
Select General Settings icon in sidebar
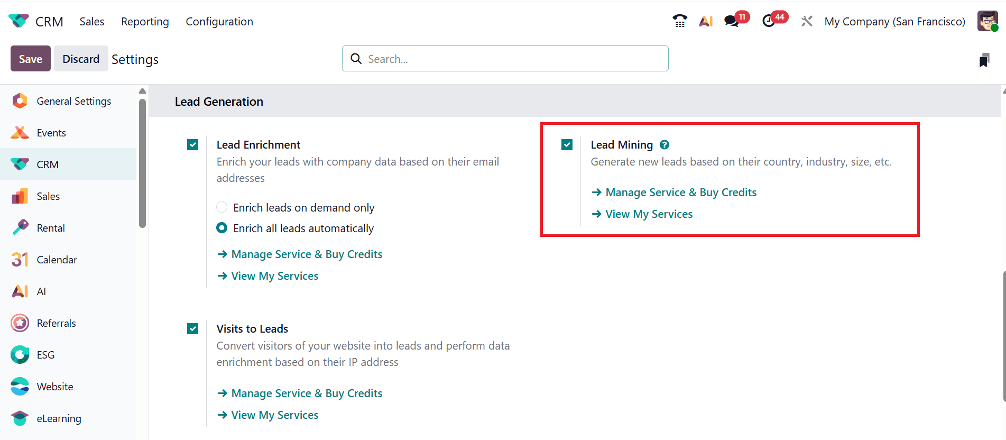20,101
